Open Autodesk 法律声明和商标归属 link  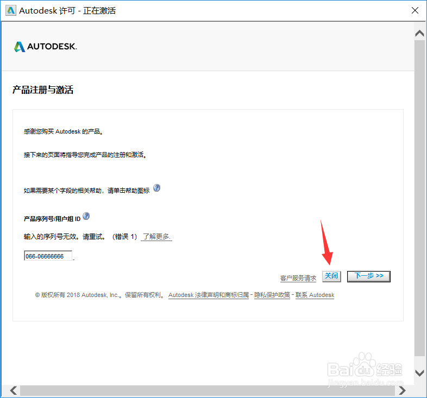(209, 295)
